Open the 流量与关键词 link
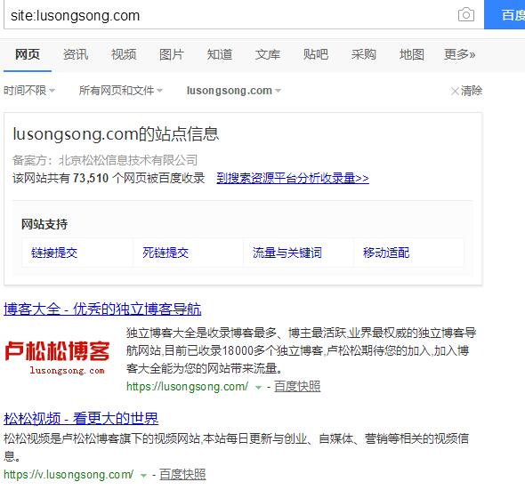The height and width of the screenshot is (498, 525). pyautogui.click(x=287, y=253)
